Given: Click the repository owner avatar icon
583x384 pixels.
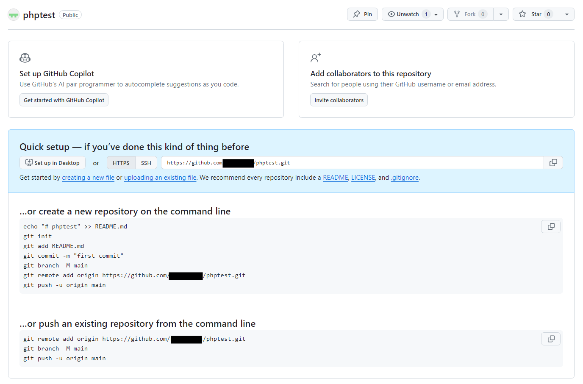Looking at the screenshot, I should pos(14,15).
